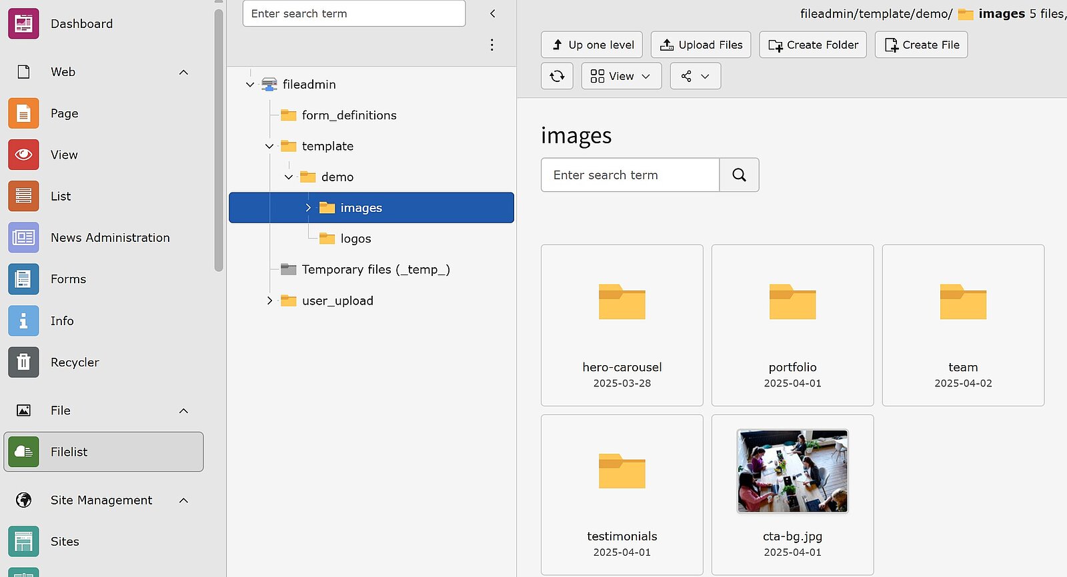The width and height of the screenshot is (1067, 577).
Task: Expand the user_upload folder in tree
Action: point(269,300)
